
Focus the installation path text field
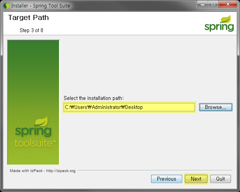click(129, 107)
